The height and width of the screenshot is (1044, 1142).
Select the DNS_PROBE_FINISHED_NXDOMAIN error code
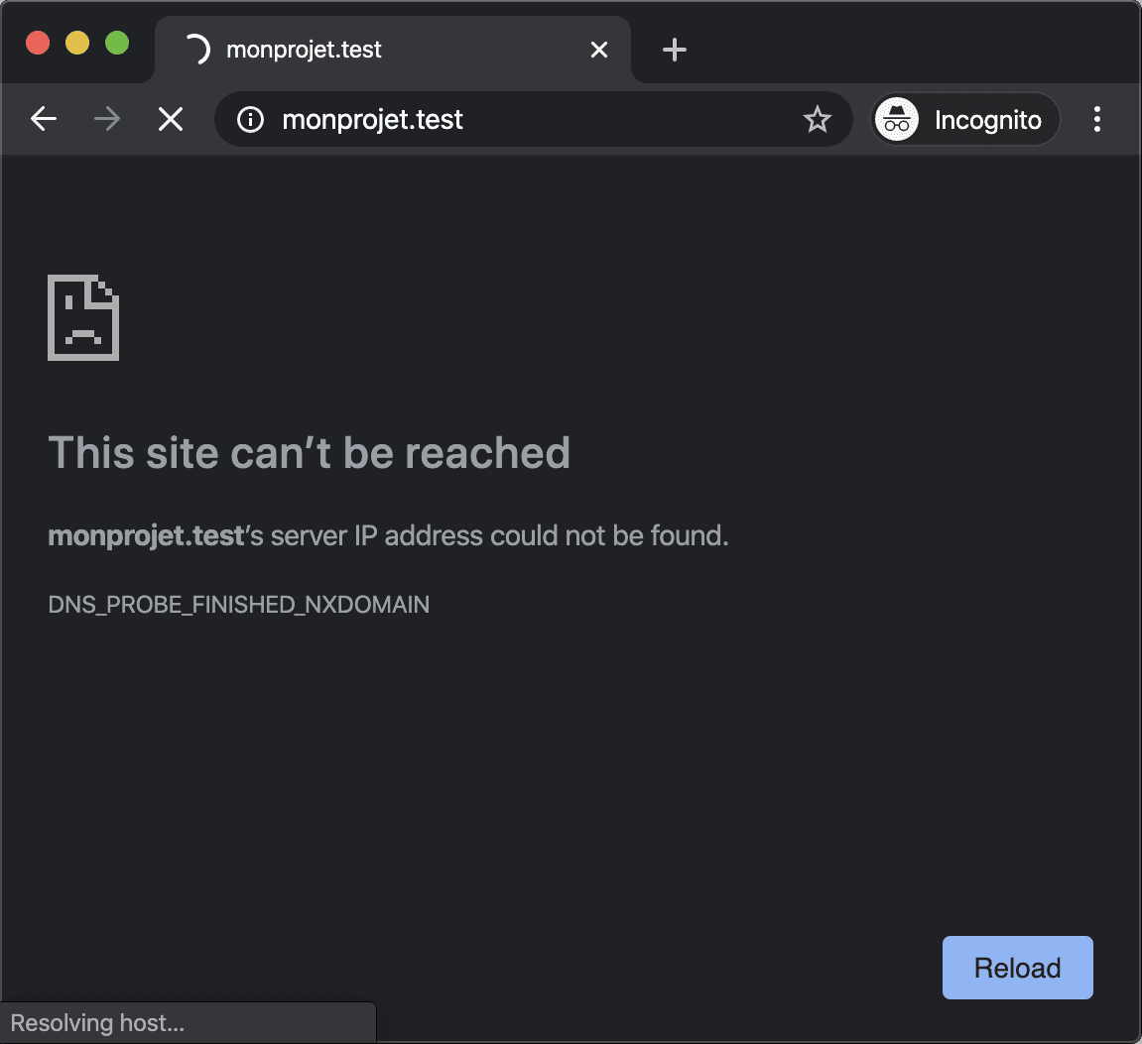(x=238, y=604)
